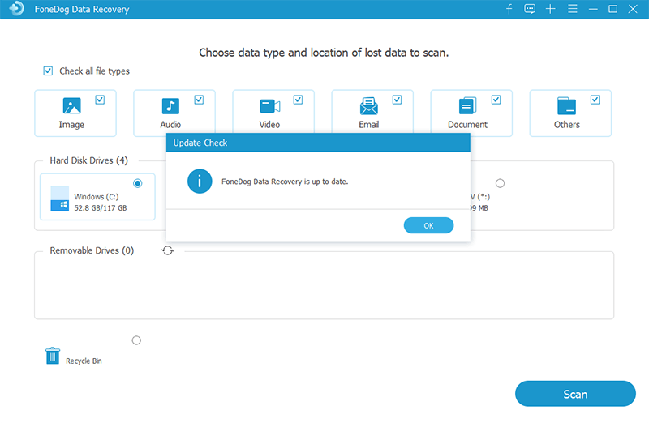Screen dimensions: 649x423
Task: Click the Video camera icon
Action: 270,106
